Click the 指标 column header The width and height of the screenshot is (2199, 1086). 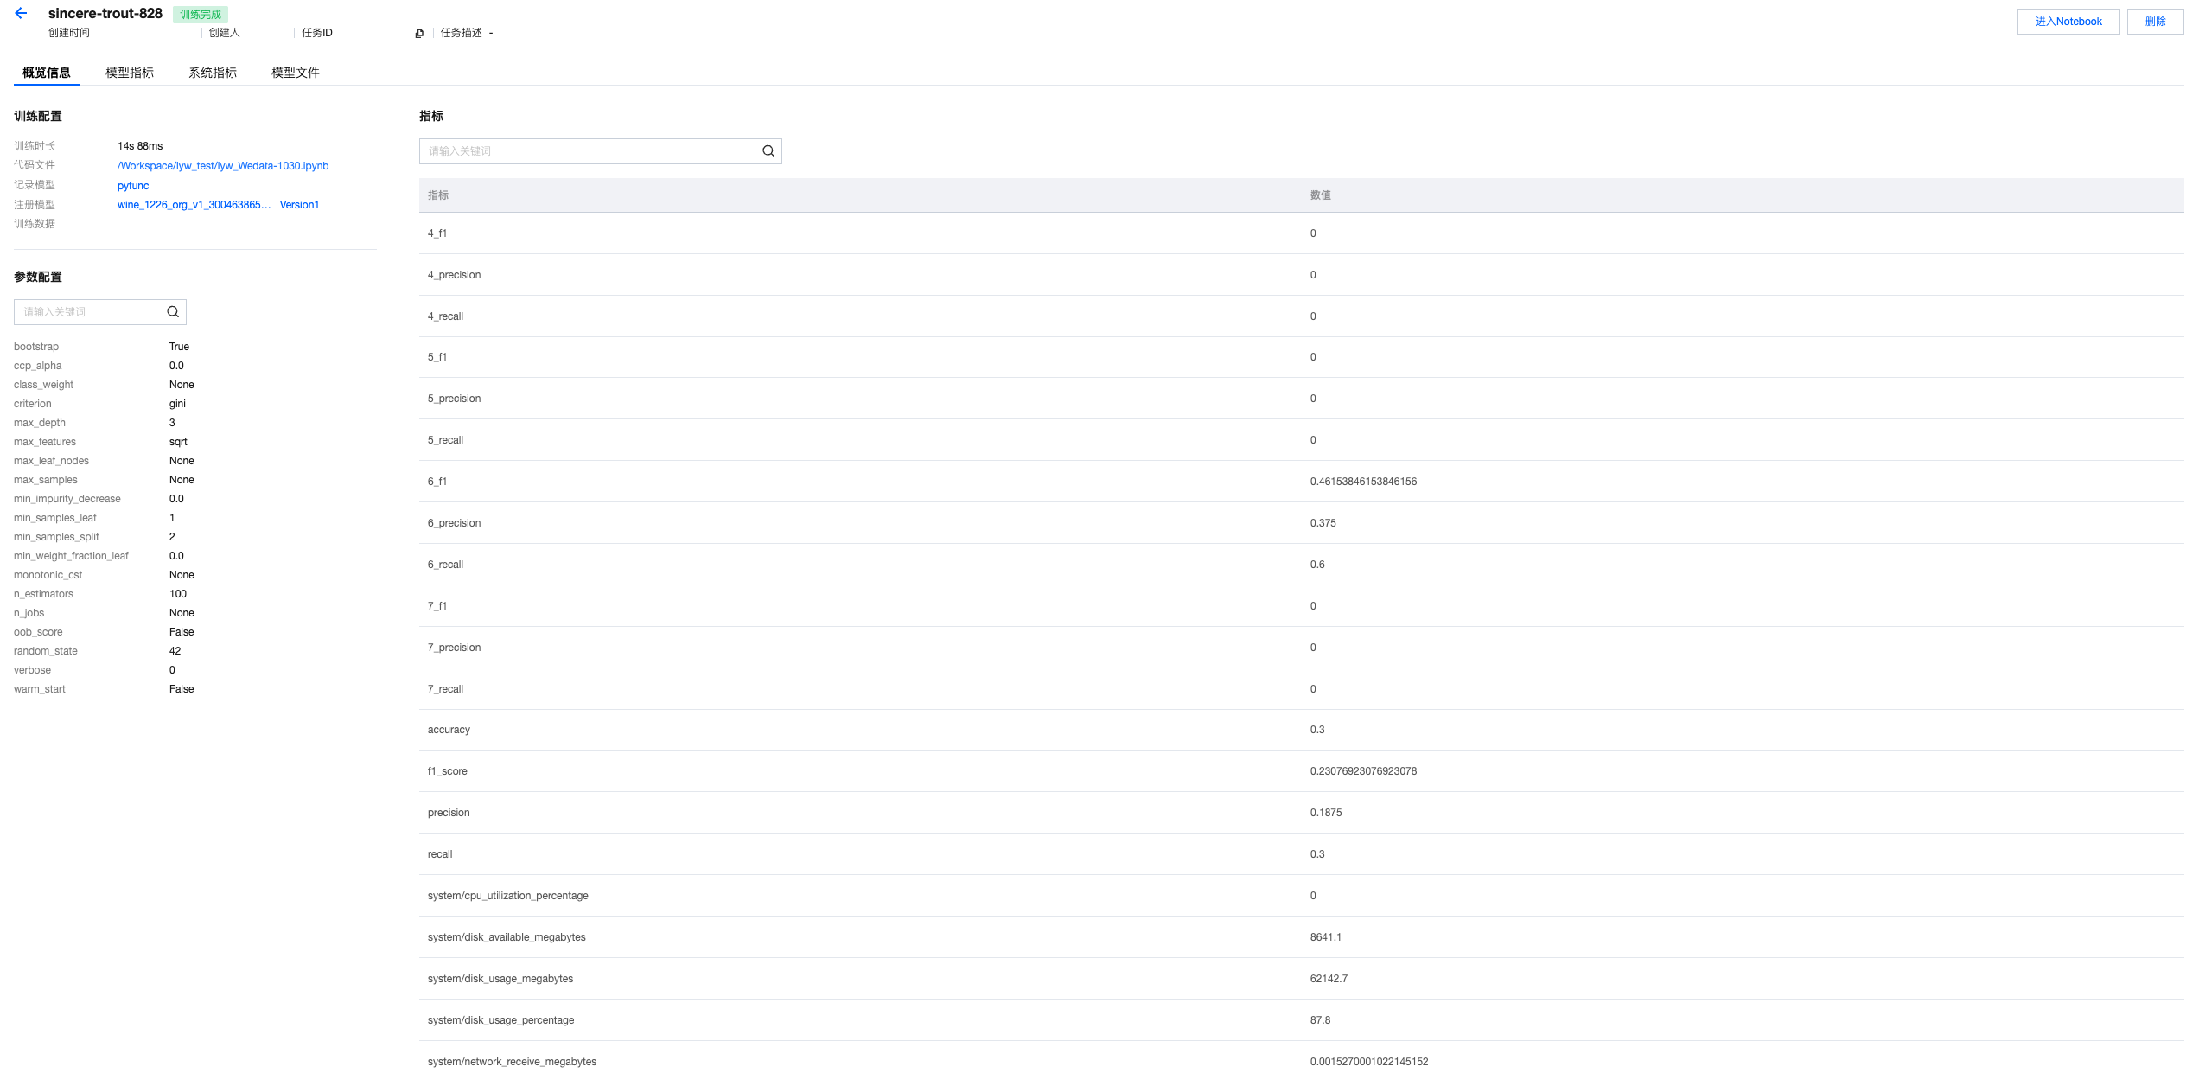(438, 195)
